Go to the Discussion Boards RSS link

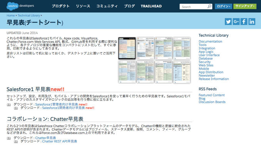[212, 102]
